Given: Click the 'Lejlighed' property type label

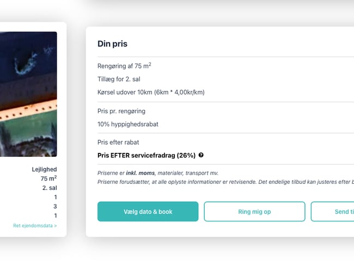Looking at the screenshot, I should [44, 169].
